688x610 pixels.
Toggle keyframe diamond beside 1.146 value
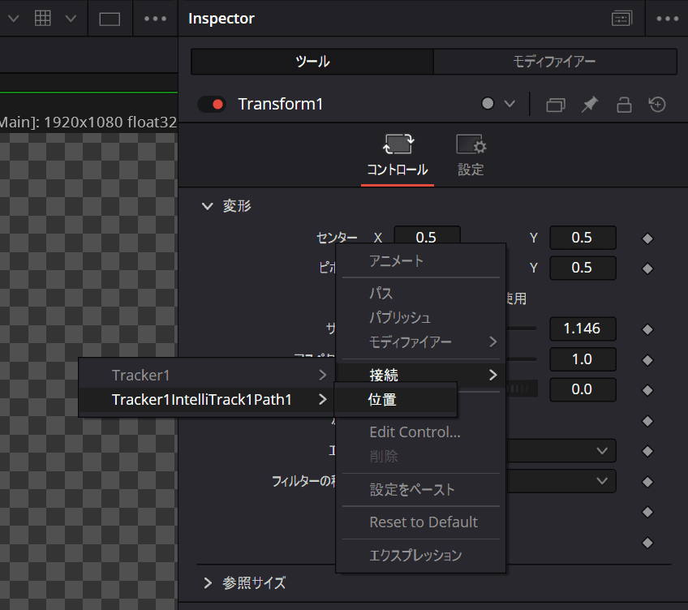tap(647, 329)
